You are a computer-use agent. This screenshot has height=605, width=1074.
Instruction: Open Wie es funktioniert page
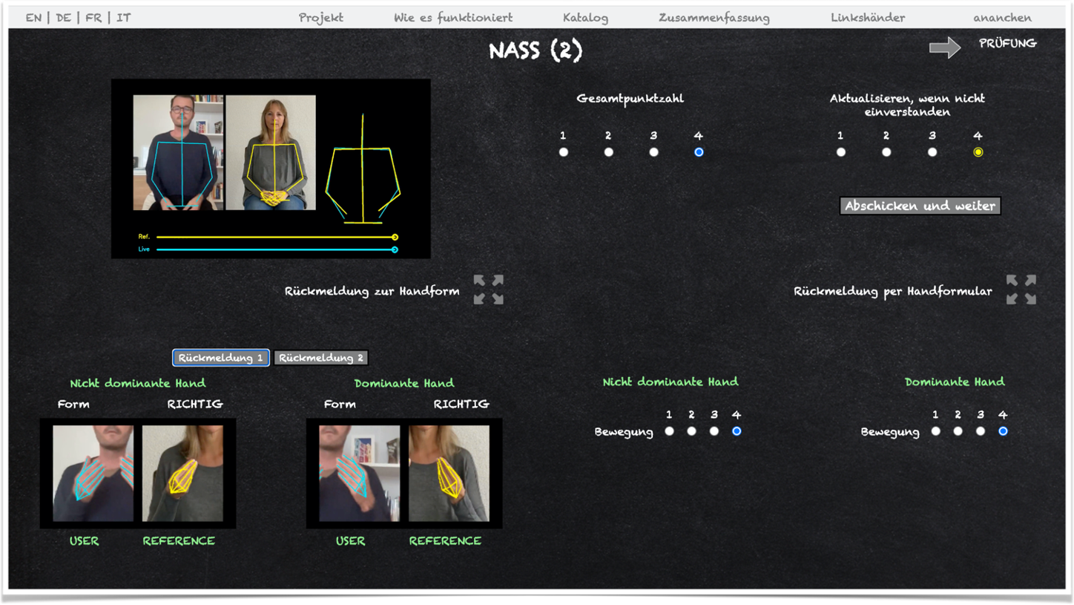tap(452, 18)
